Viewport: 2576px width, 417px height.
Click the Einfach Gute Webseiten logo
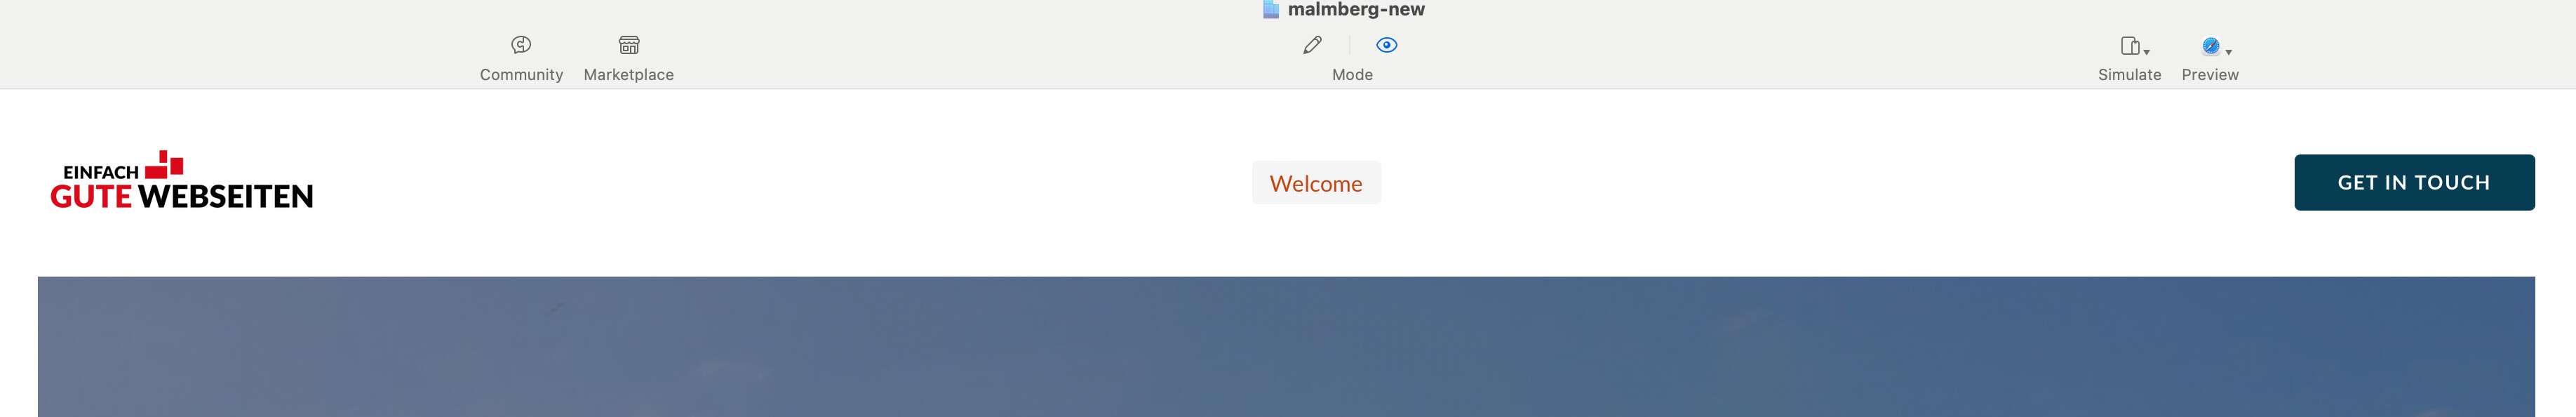pos(182,181)
